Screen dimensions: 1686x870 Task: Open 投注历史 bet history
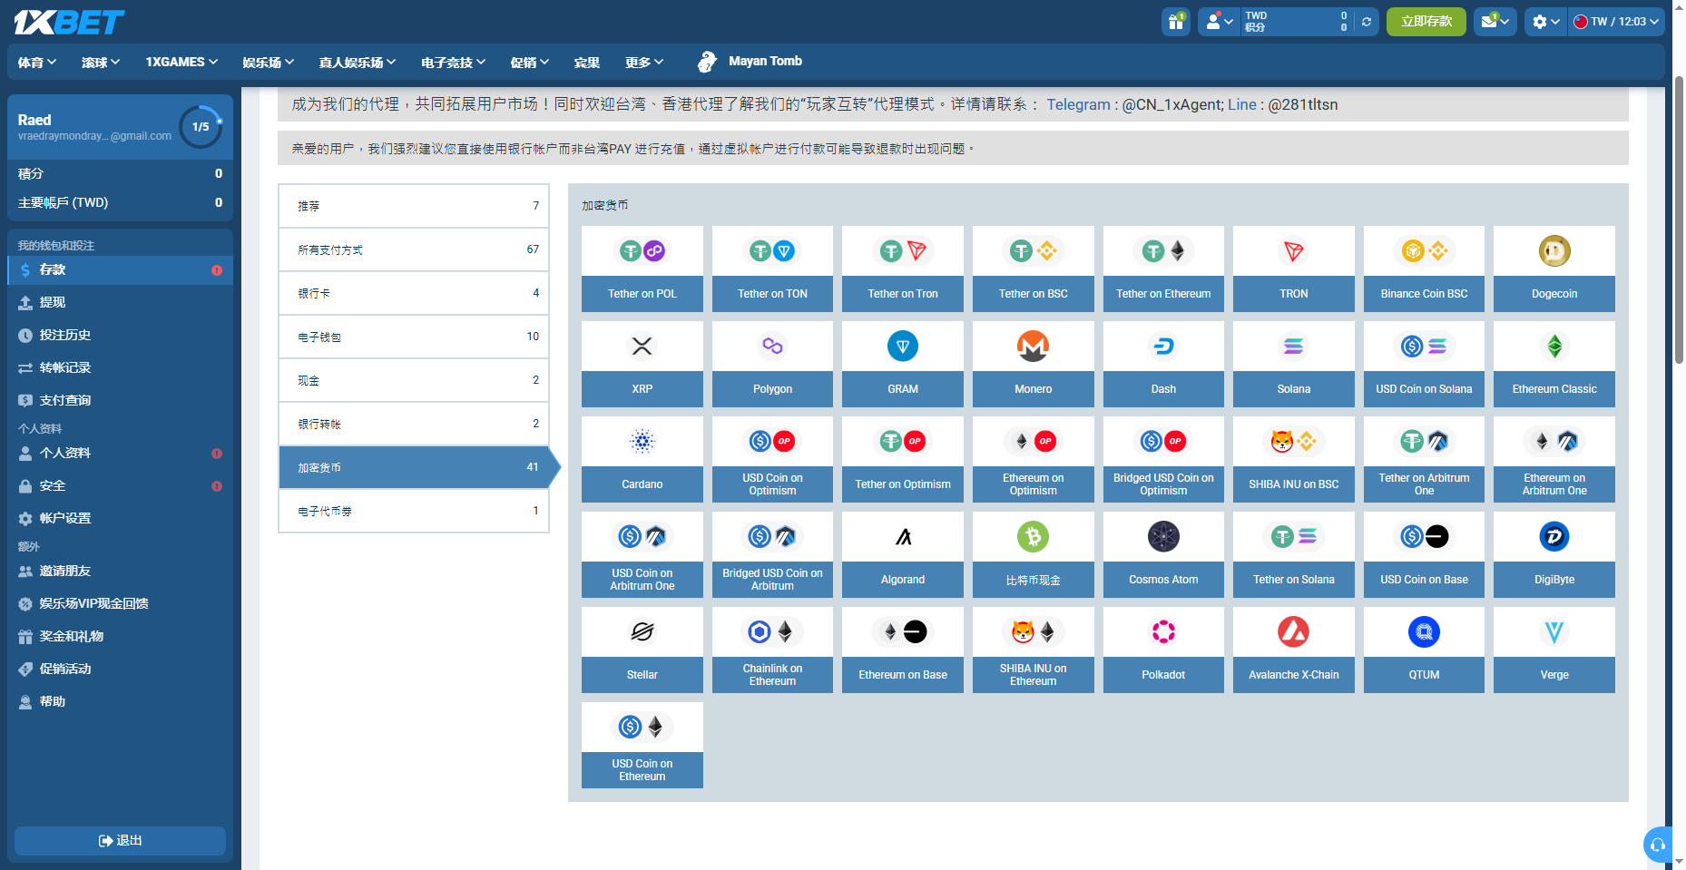120,335
